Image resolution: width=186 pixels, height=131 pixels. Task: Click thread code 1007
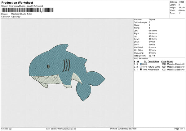164,70
